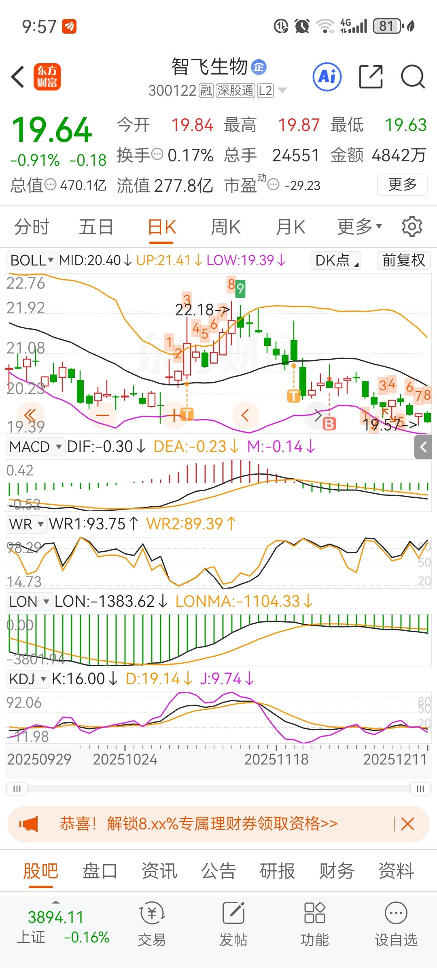Open 交易 trade icon
The image size is (437, 968).
coord(152,924)
